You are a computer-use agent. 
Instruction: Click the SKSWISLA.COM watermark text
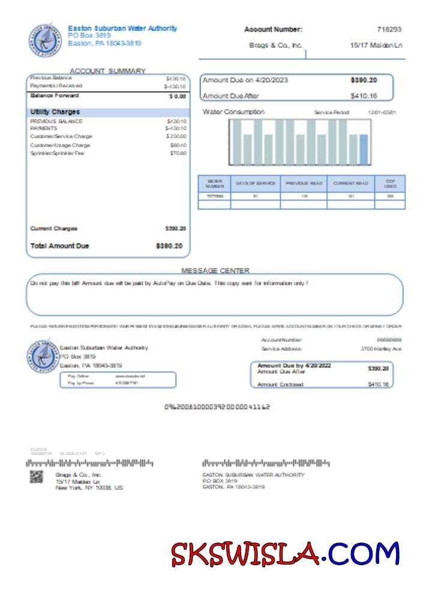(x=285, y=554)
